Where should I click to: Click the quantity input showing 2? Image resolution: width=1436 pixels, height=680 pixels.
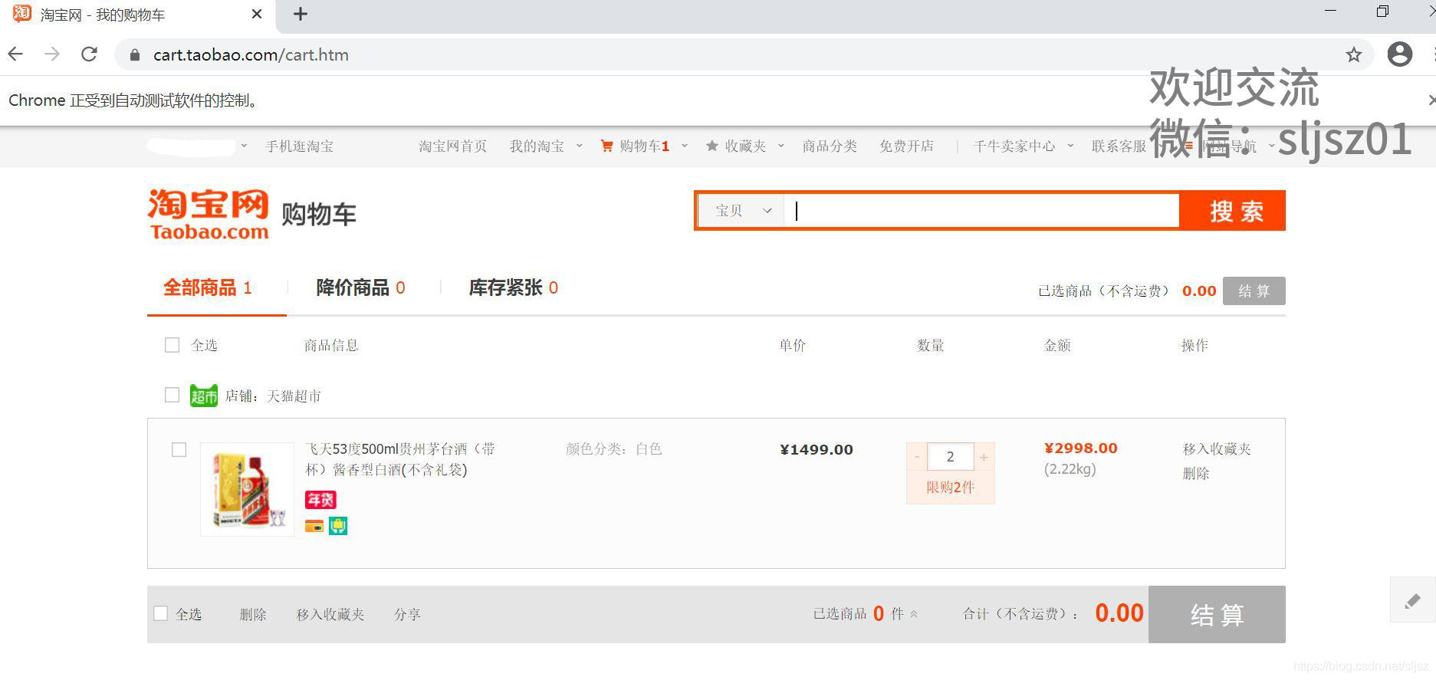pos(950,457)
